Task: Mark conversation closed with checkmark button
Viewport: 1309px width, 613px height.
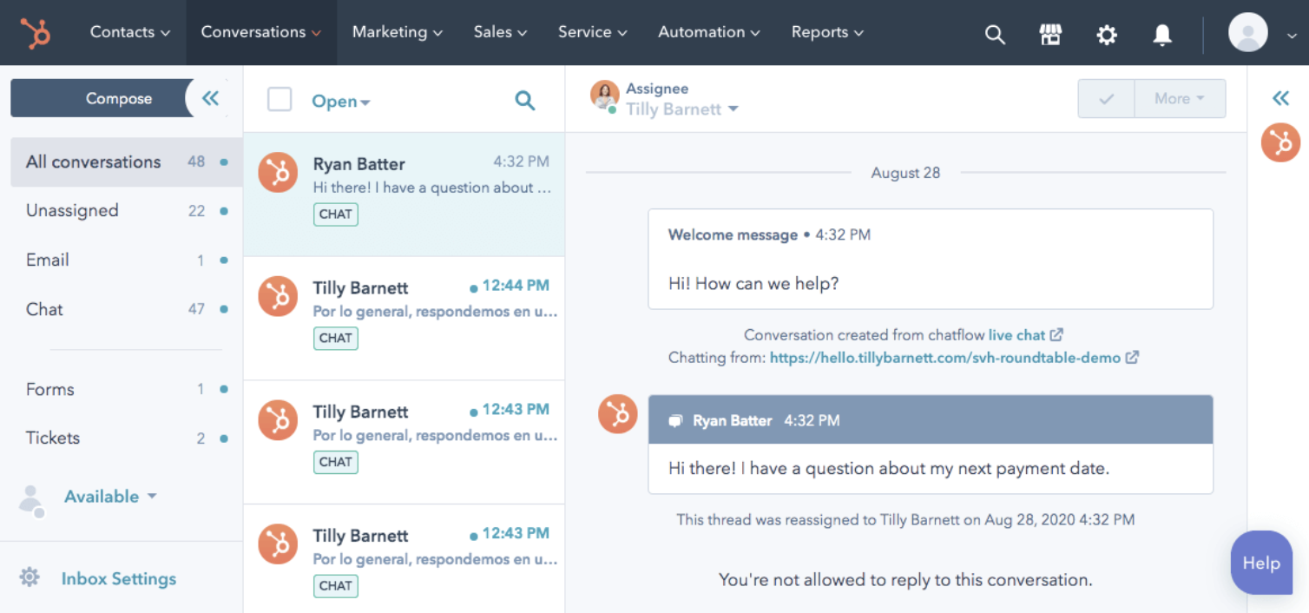Action: 1106,99
